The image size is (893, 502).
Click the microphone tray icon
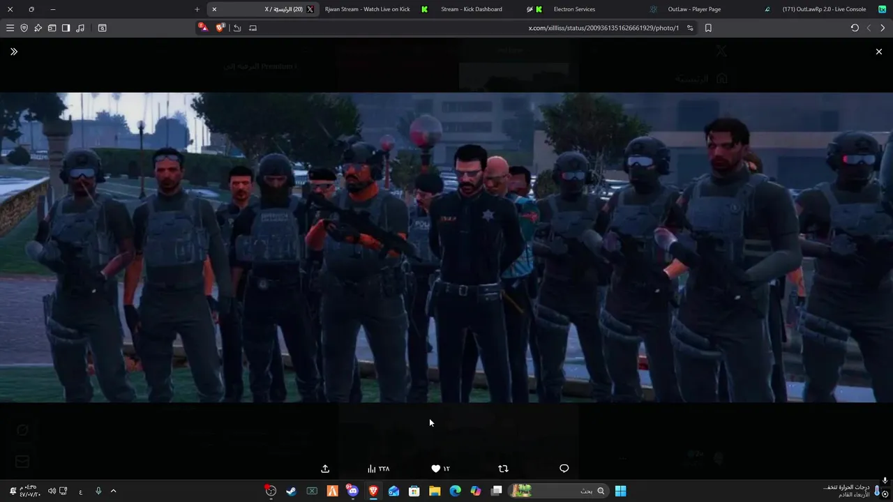pos(98,491)
